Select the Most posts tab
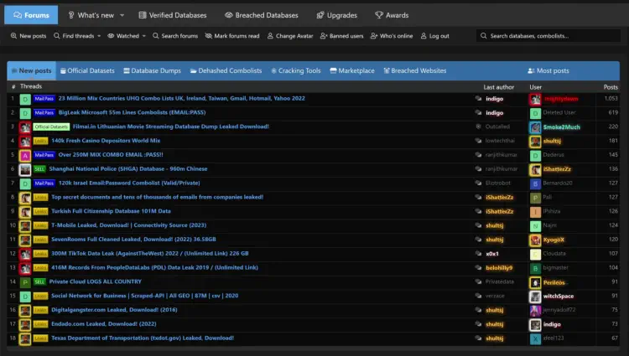The image size is (629, 356). pos(548,71)
